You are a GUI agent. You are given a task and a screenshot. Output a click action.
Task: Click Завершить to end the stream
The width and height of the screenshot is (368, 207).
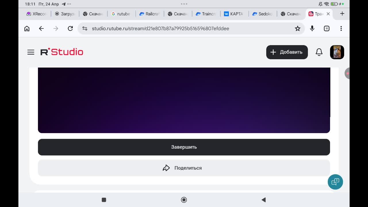coord(184,147)
